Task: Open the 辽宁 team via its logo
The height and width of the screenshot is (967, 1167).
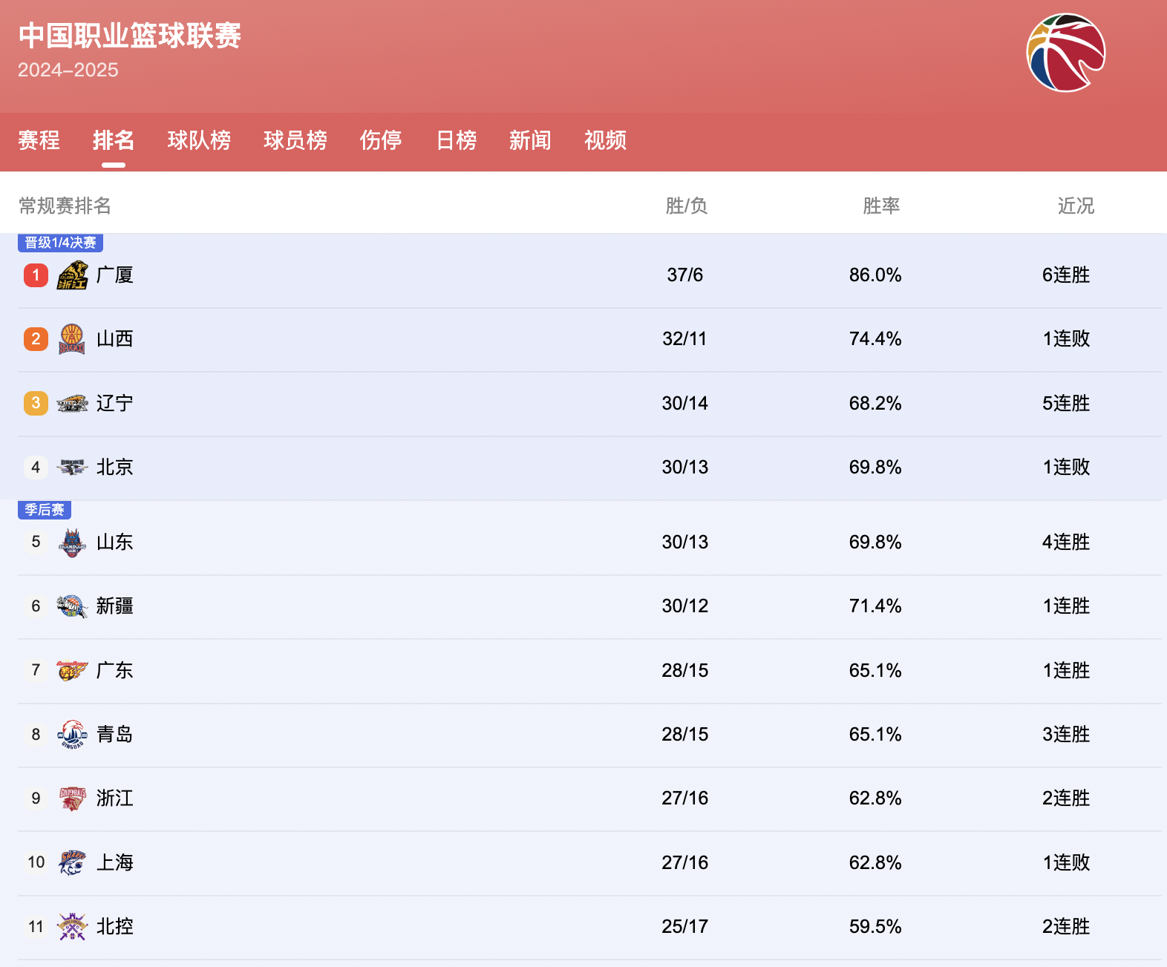Action: tap(72, 403)
